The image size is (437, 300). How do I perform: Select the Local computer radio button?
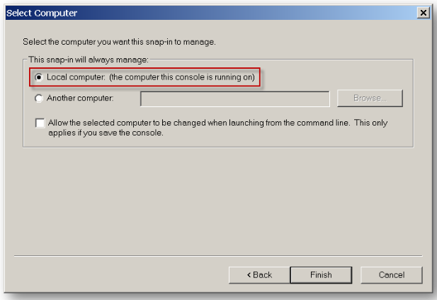point(39,77)
